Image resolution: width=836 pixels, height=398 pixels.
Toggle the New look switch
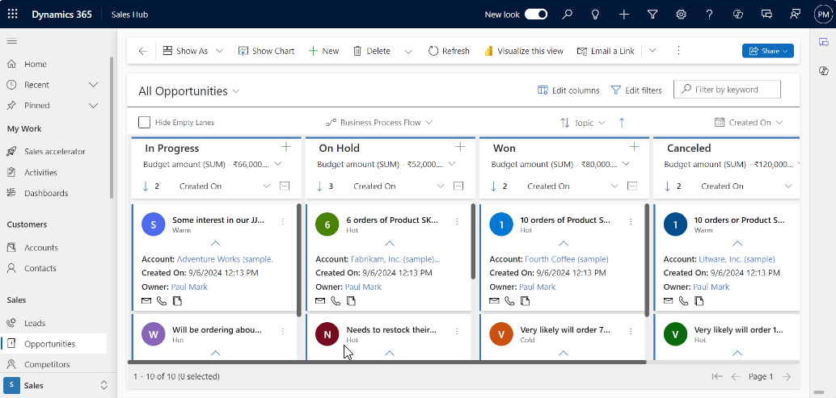point(536,15)
